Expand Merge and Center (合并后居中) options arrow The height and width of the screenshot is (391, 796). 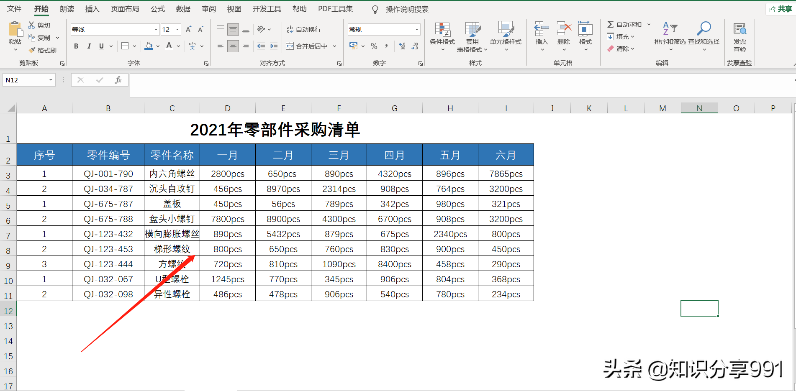click(x=334, y=46)
